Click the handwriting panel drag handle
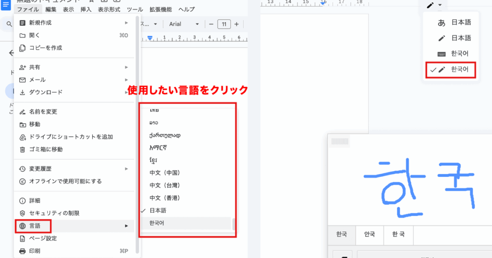Screen dimensions: 492x258 (340, 141)
